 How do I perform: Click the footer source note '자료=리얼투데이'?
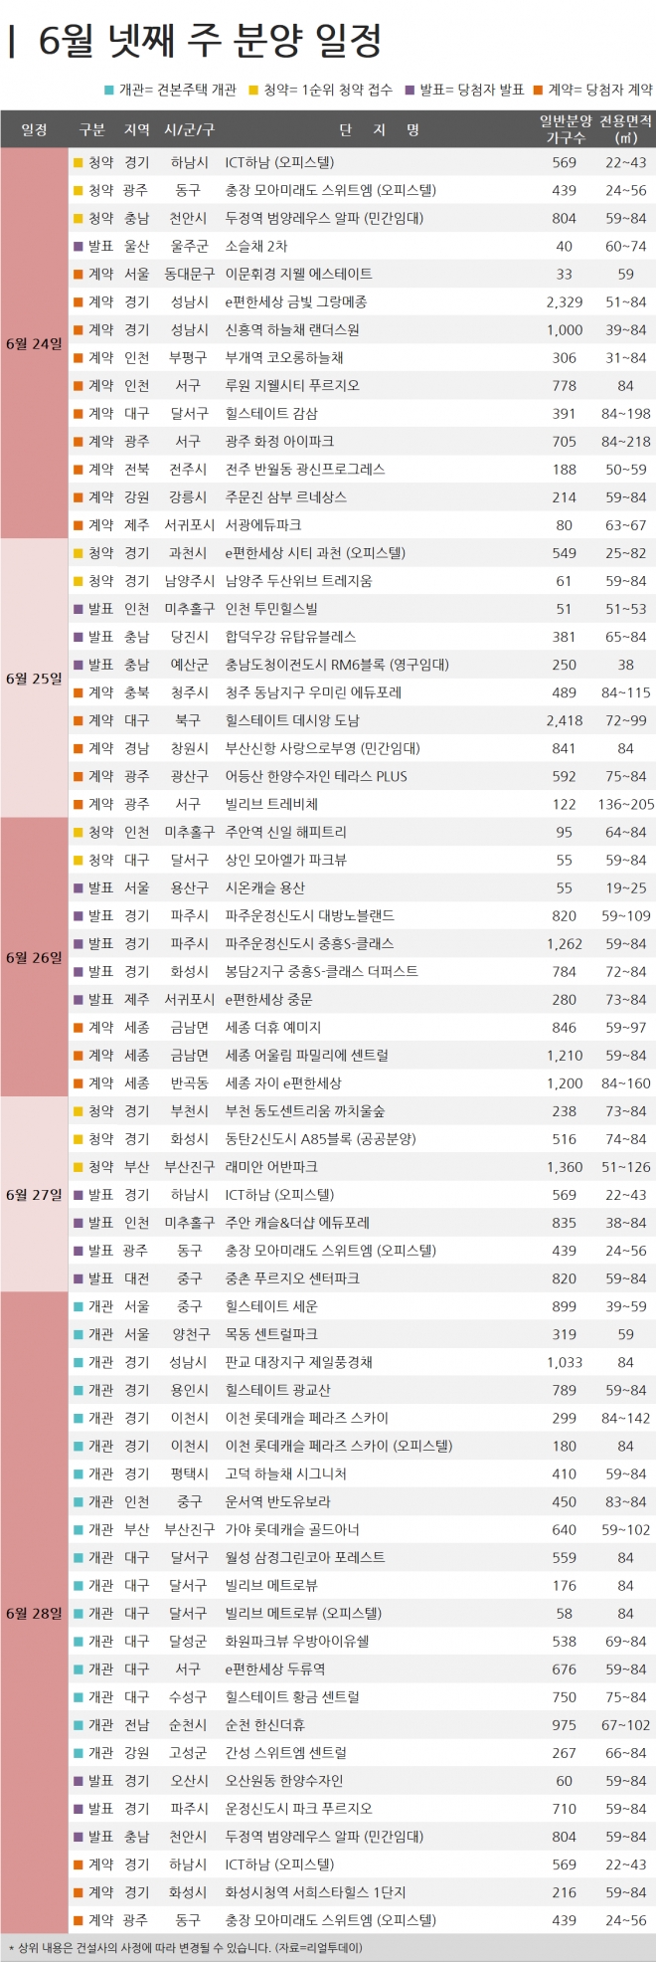[x=318, y=1948]
